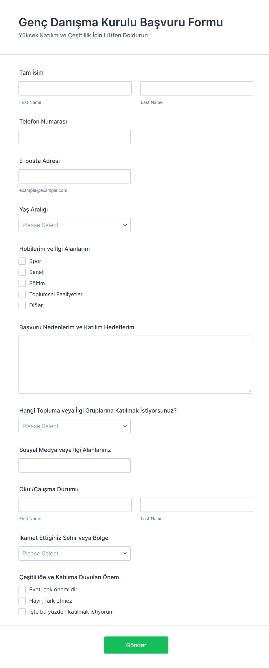The height and width of the screenshot is (668, 269).
Task: Click the Telefon Numarası input field
Action: click(75, 137)
